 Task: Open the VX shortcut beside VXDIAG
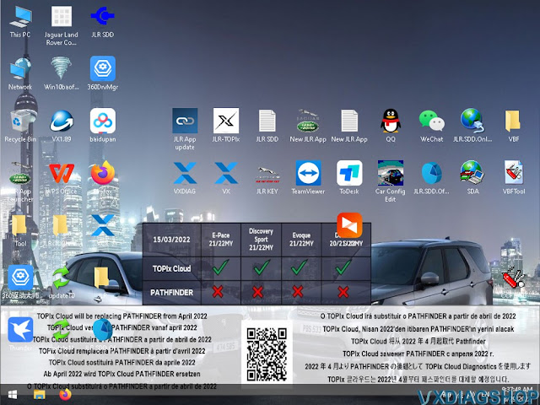[x=226, y=178]
